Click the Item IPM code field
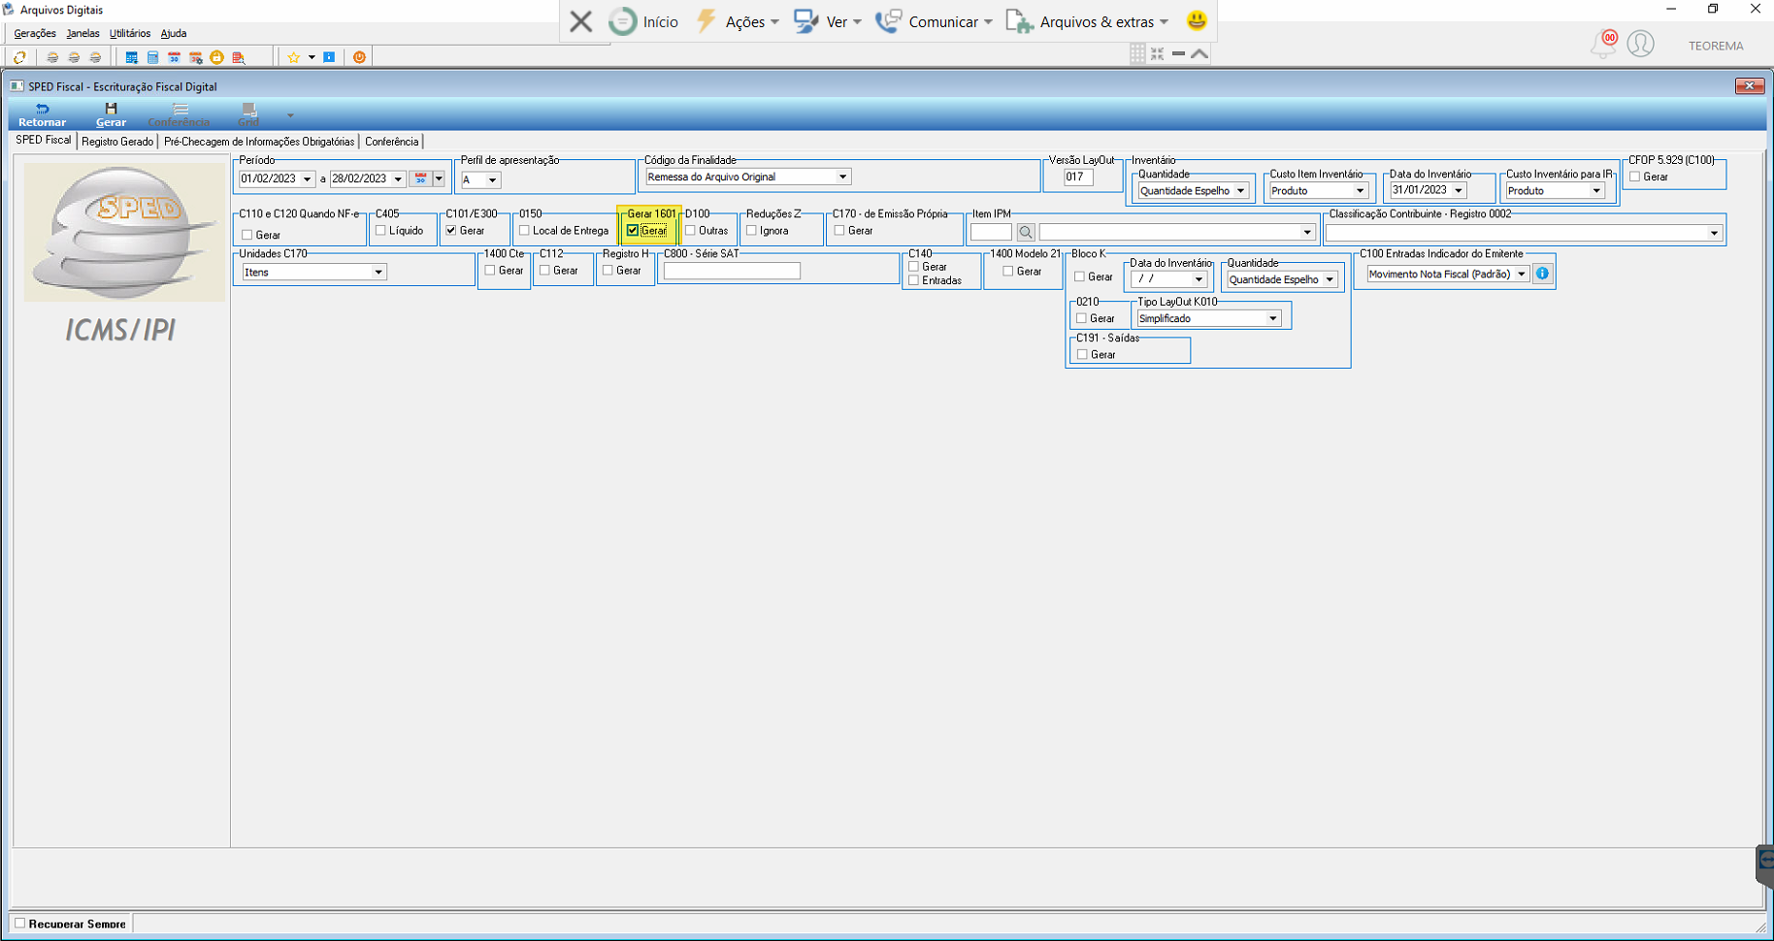1774x941 pixels. click(x=991, y=233)
